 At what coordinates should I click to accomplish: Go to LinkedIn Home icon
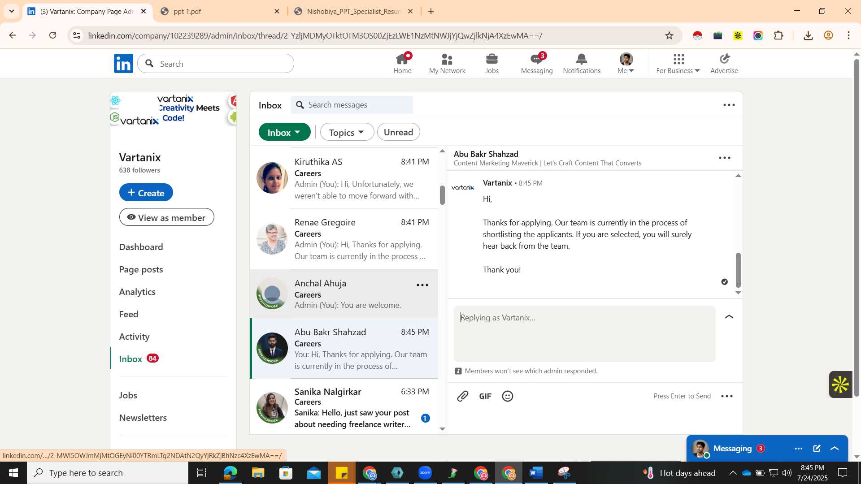[402, 63]
